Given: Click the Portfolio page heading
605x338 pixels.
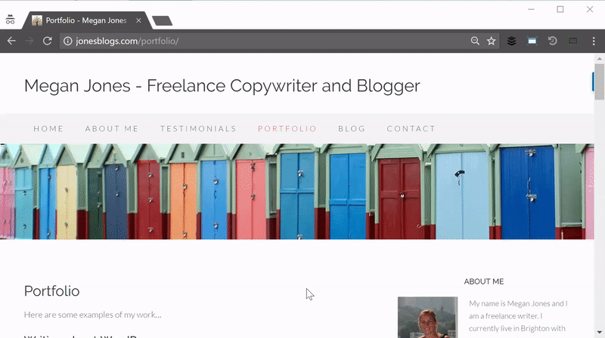Looking at the screenshot, I should click(x=51, y=291).
